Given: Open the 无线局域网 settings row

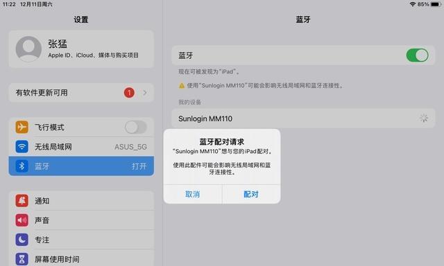Looking at the screenshot, I should (x=81, y=147).
